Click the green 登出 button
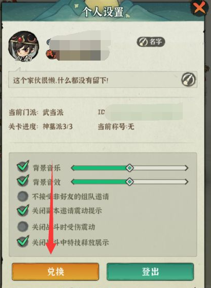Screen dimensions: 211x288 tap(150, 272)
